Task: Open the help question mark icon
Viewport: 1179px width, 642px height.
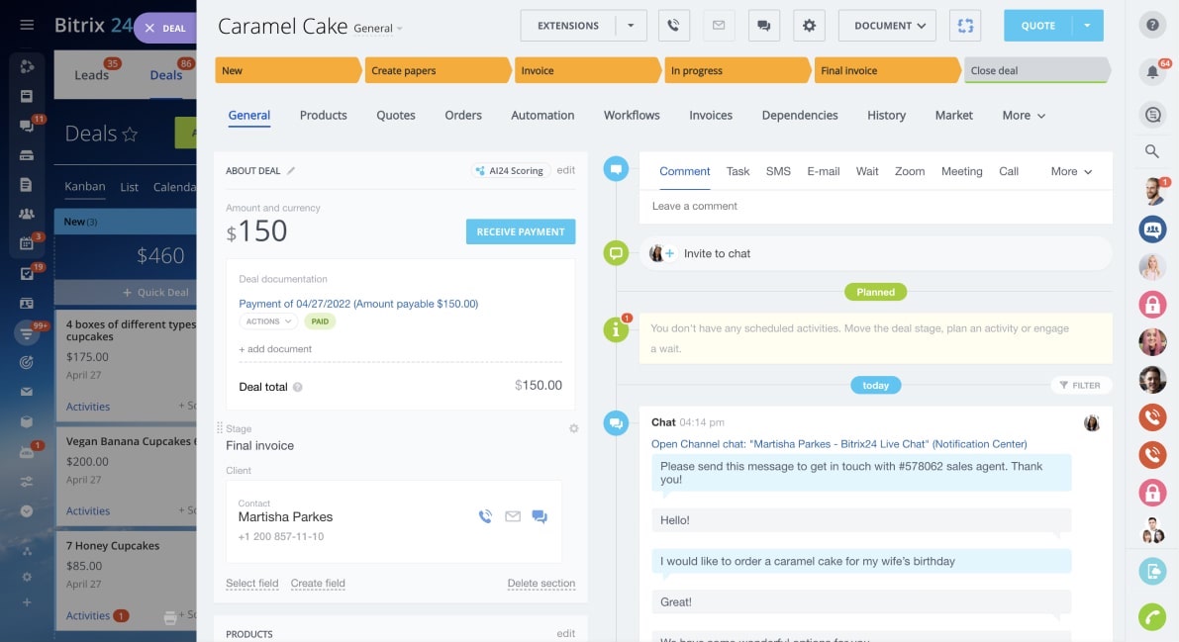Action: [1152, 26]
